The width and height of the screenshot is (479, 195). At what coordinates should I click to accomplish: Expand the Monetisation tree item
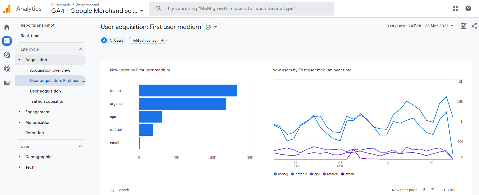coord(19,123)
